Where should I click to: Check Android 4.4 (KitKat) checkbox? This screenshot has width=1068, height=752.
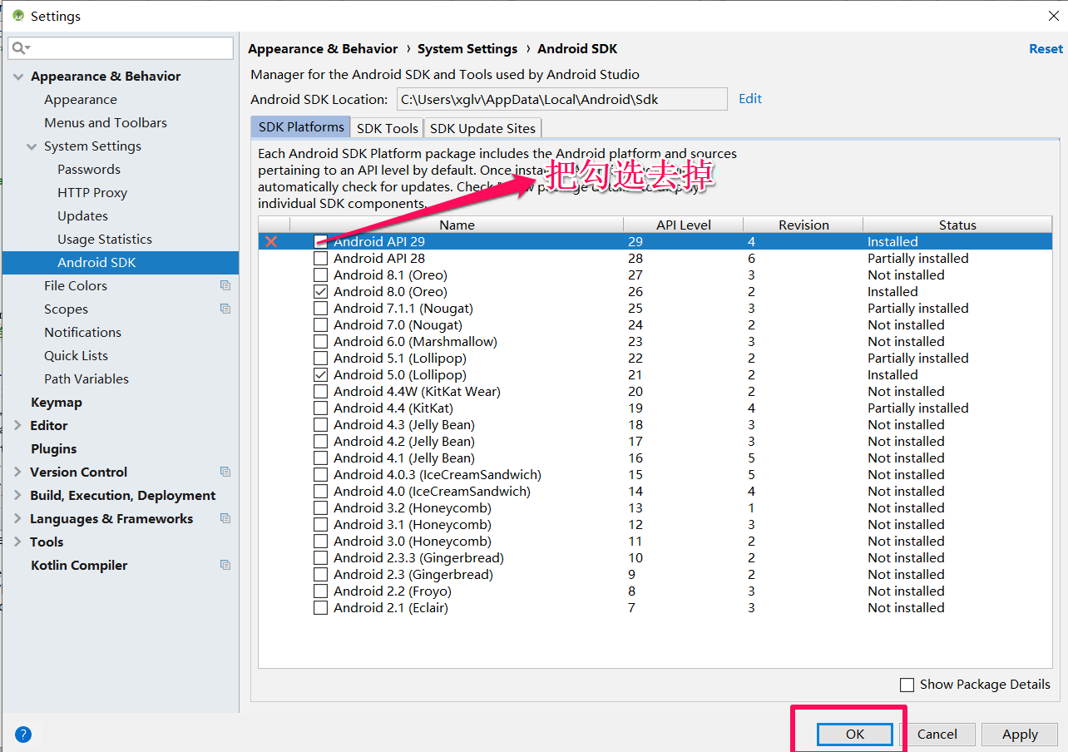[320, 408]
